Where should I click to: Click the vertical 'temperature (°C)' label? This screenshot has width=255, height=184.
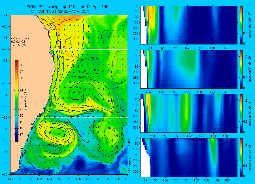coord(25,100)
